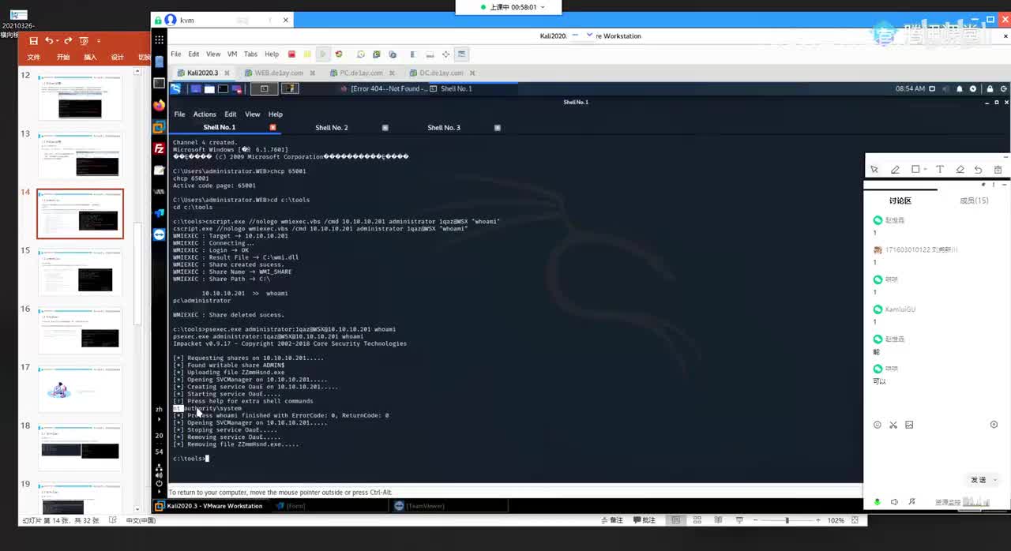Select annotation pointer tool
Viewport: 1011px width, 551px height.
[874, 170]
